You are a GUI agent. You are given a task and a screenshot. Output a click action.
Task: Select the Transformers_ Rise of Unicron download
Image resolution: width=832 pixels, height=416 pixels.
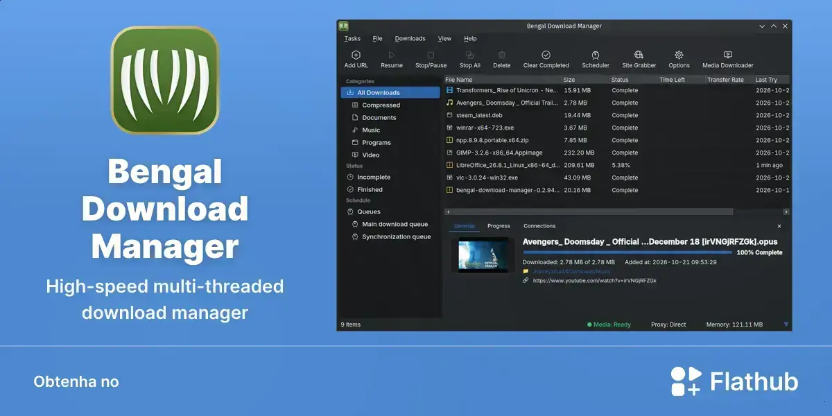617,90
